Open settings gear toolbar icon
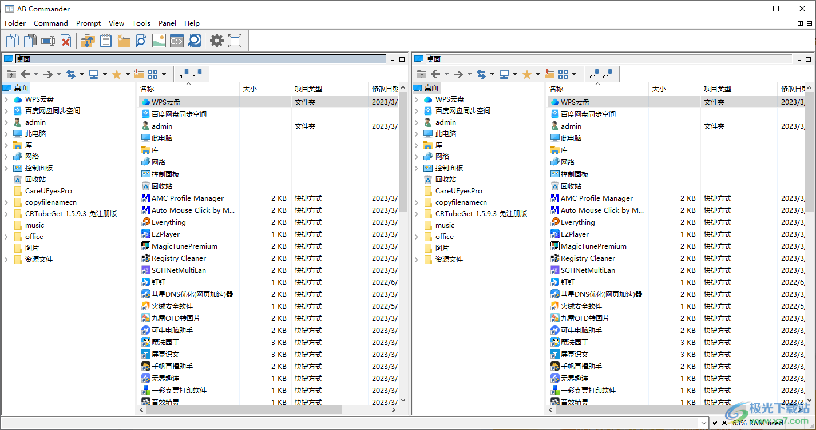This screenshot has height=430, width=816. click(x=216, y=41)
